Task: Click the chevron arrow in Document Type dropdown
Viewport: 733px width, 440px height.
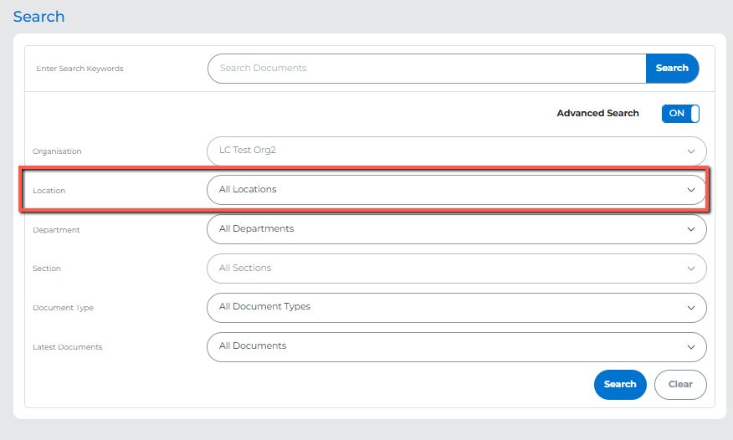Action: tap(691, 308)
